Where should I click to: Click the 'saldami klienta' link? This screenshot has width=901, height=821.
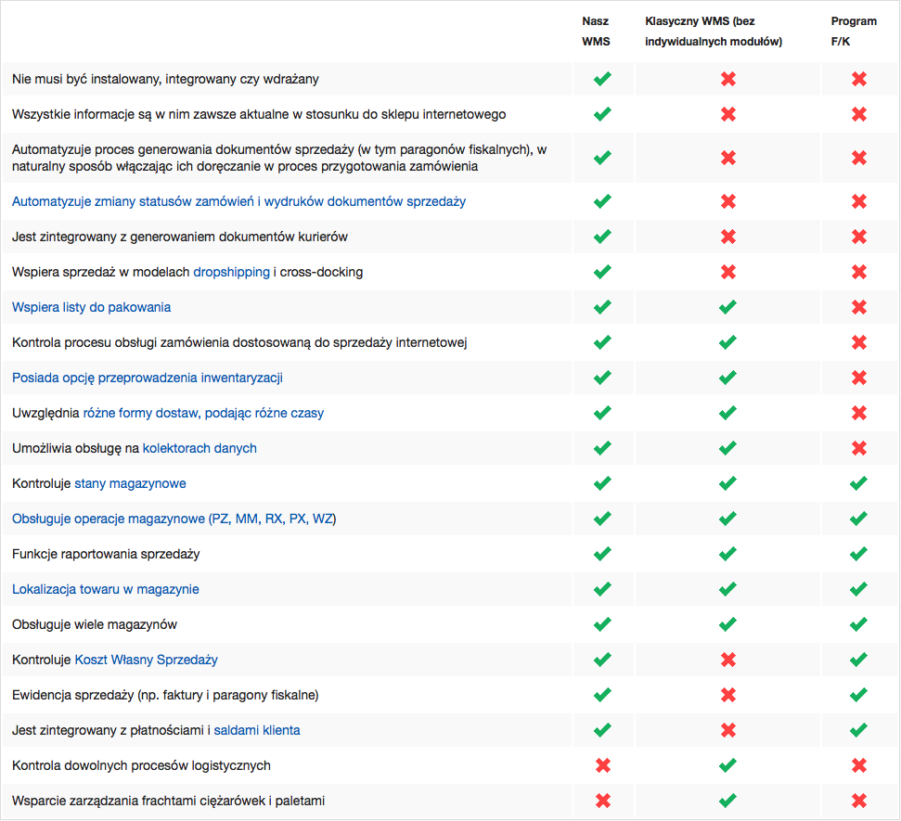[x=257, y=730]
